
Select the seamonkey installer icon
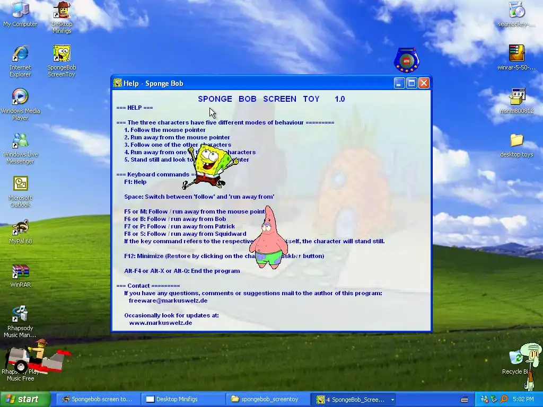(516, 14)
